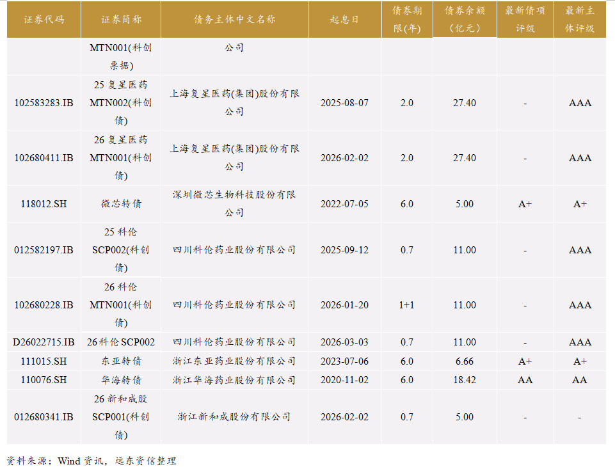Select the code 012680341.IB

tap(44, 417)
